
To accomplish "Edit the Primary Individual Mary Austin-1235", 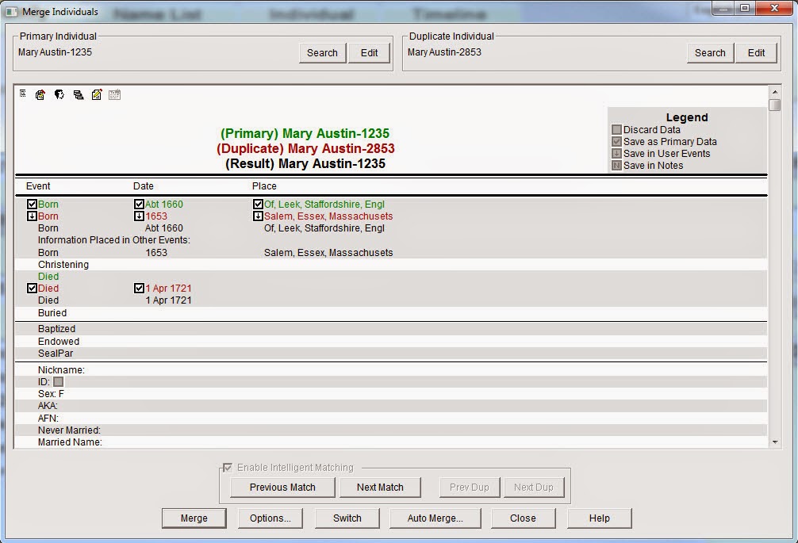I will pyautogui.click(x=369, y=53).
